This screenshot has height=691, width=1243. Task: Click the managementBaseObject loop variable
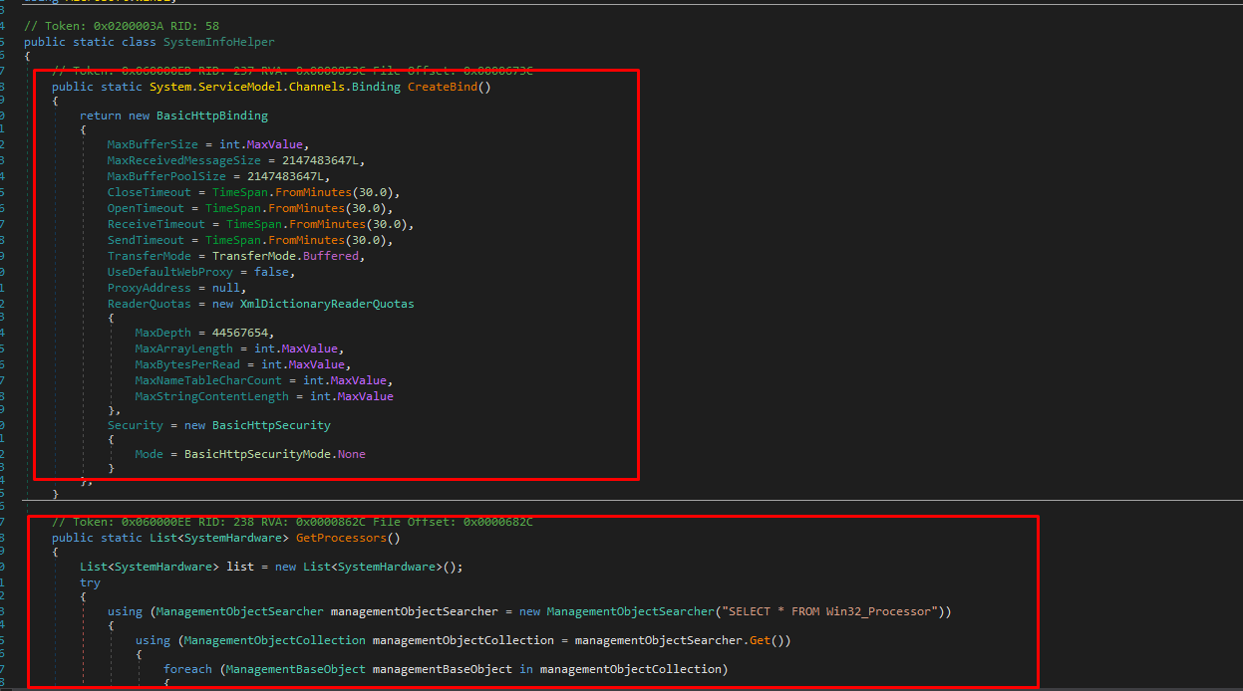pos(443,669)
